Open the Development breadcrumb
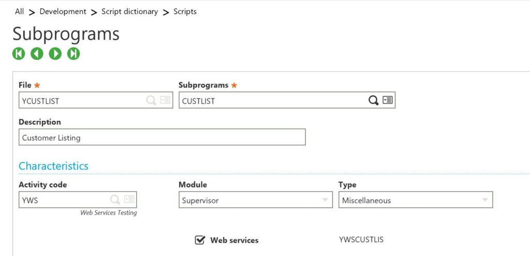530x256 pixels. (63, 11)
